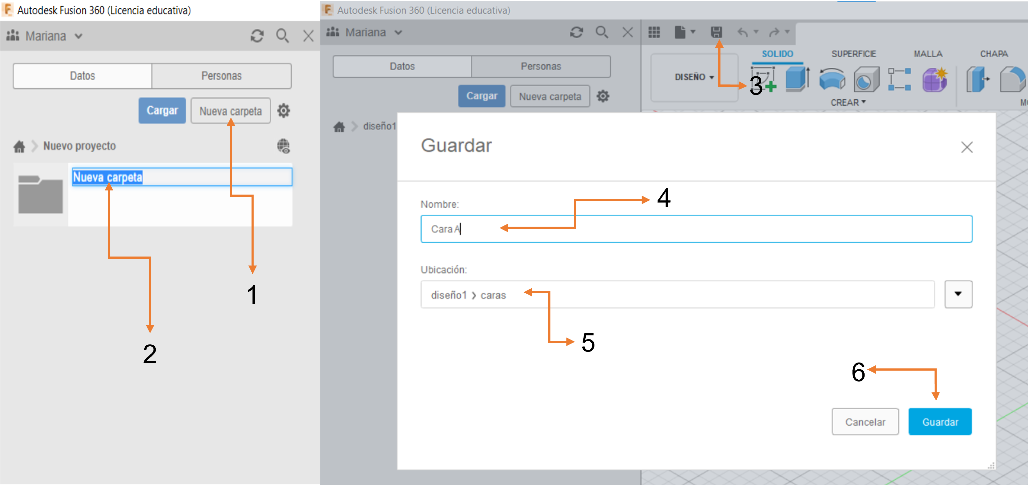Switch to the SUPERFICIE tab

(853, 54)
